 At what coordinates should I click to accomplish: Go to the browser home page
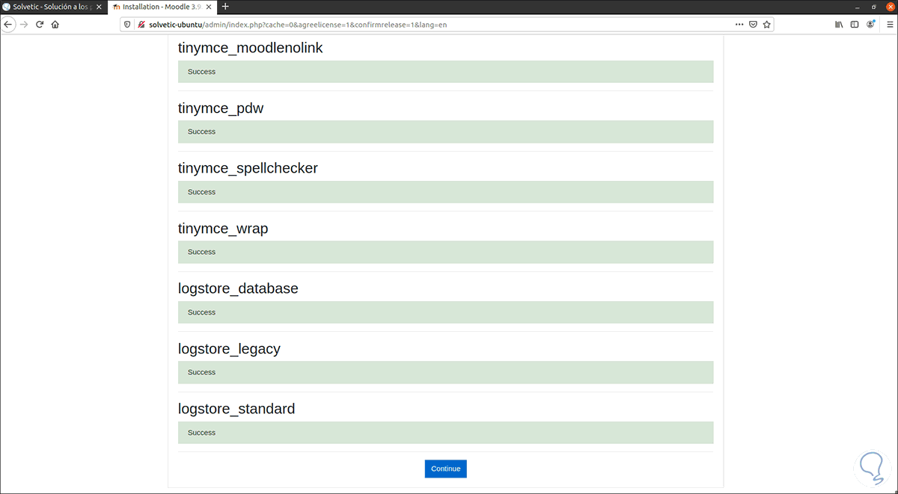click(x=55, y=24)
